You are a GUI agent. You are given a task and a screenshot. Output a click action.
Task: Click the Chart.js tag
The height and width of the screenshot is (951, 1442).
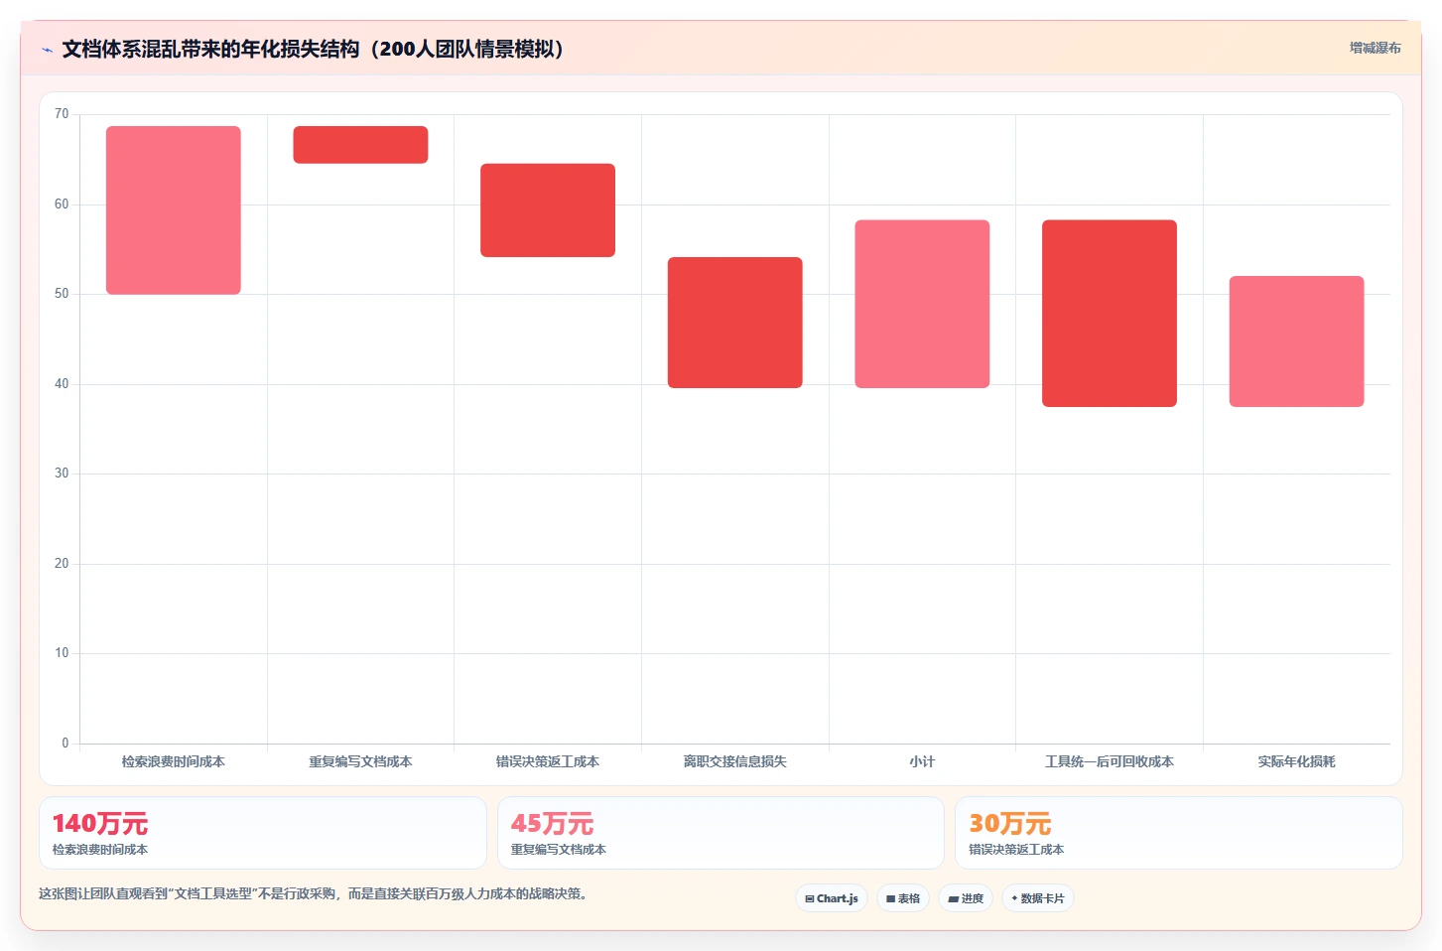(832, 898)
